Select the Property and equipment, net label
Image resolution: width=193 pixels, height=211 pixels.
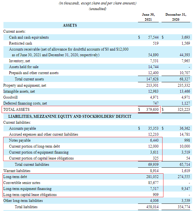click(x=25, y=85)
